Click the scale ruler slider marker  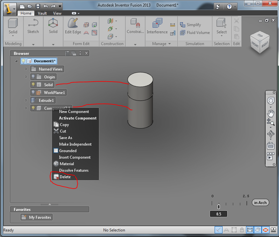(x=219, y=206)
